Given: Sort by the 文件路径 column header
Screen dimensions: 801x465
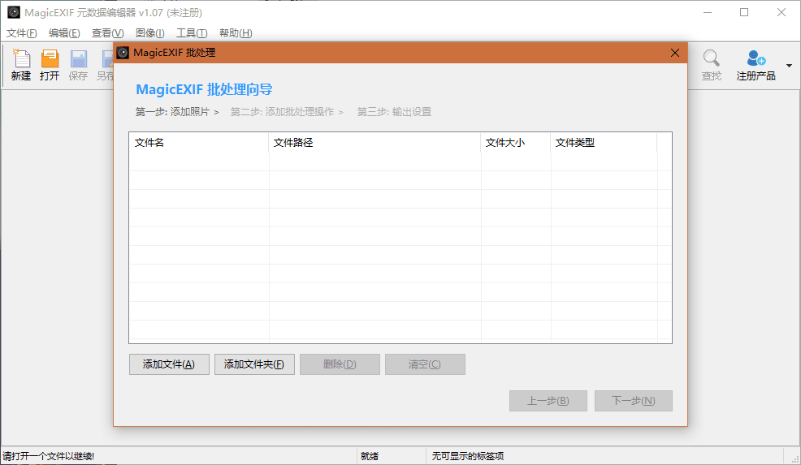Looking at the screenshot, I should pyautogui.click(x=375, y=142).
